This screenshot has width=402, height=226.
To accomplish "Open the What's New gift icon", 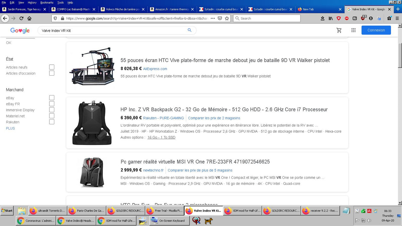I will click(x=389, y=19).
